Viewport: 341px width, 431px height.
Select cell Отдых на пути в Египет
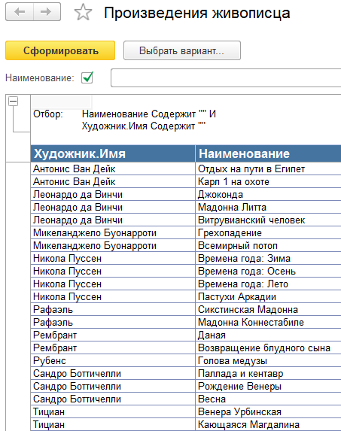click(x=268, y=168)
